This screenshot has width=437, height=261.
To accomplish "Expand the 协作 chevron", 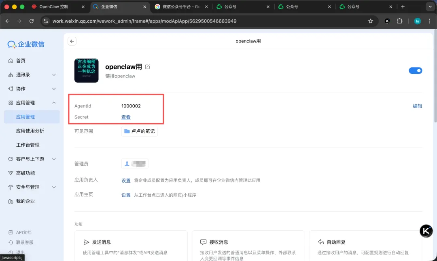I will click(54, 88).
